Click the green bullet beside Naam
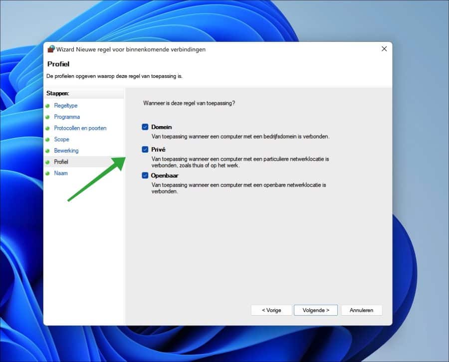Viewport: 449px width, 362px height. (47, 174)
